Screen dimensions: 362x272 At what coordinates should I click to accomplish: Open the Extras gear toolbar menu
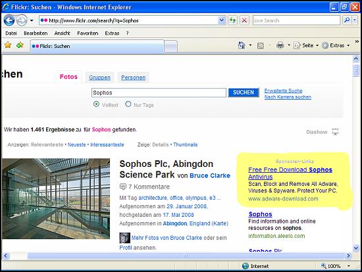coord(336,45)
